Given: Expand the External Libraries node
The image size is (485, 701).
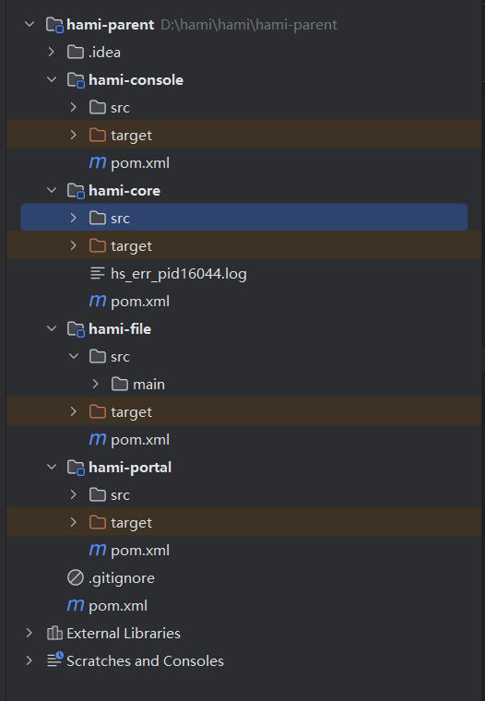Looking at the screenshot, I should (30, 633).
